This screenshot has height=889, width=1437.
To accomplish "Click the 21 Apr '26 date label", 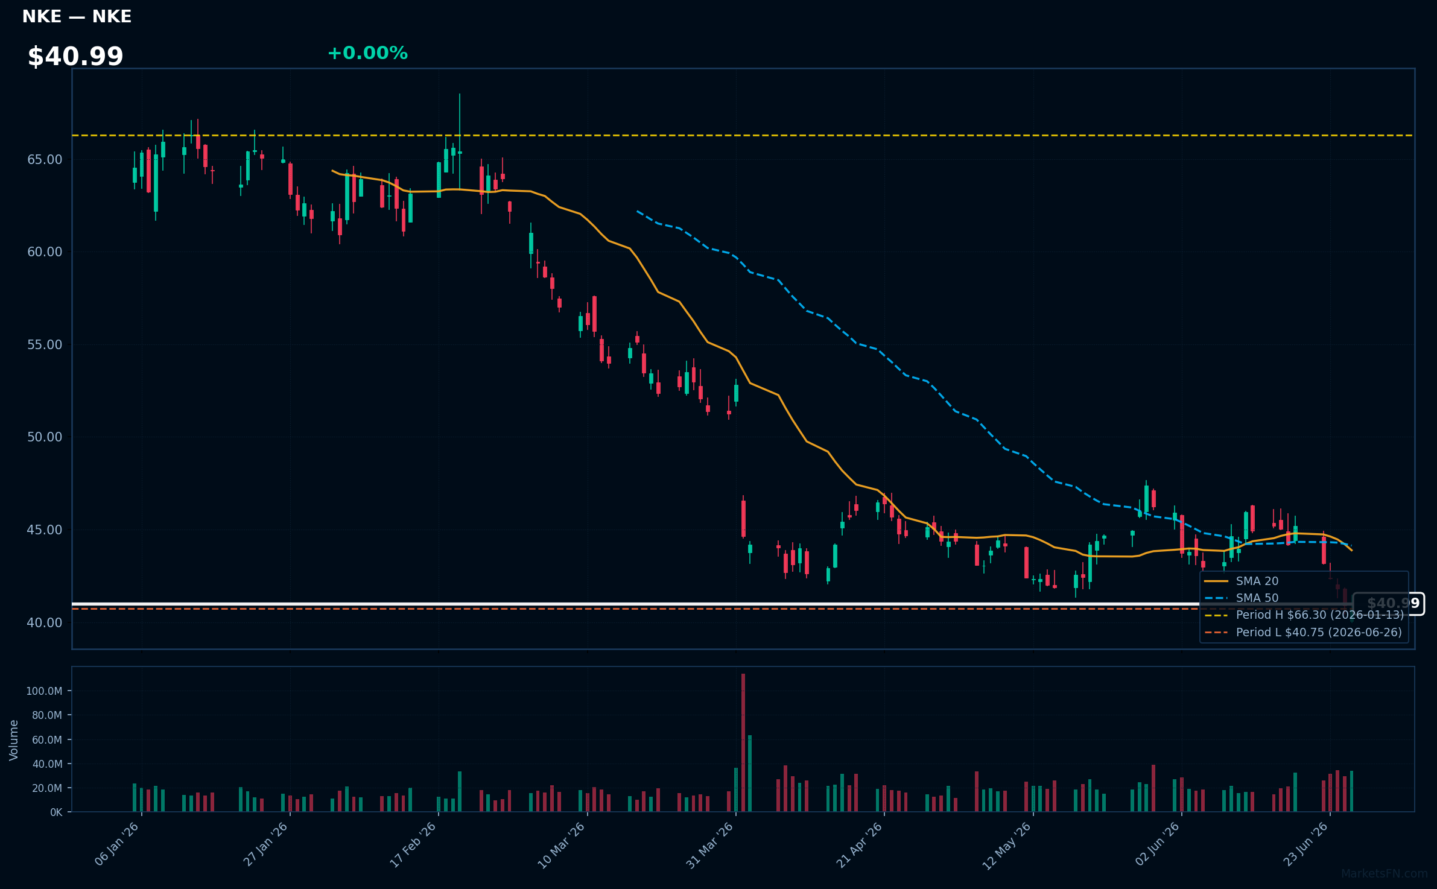I will click(860, 844).
